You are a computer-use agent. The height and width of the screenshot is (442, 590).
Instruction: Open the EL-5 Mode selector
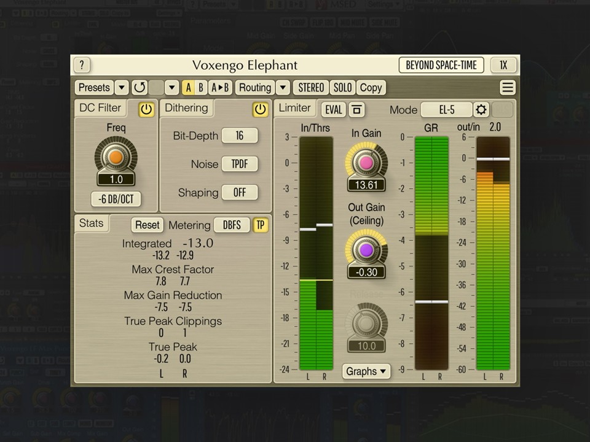point(447,110)
